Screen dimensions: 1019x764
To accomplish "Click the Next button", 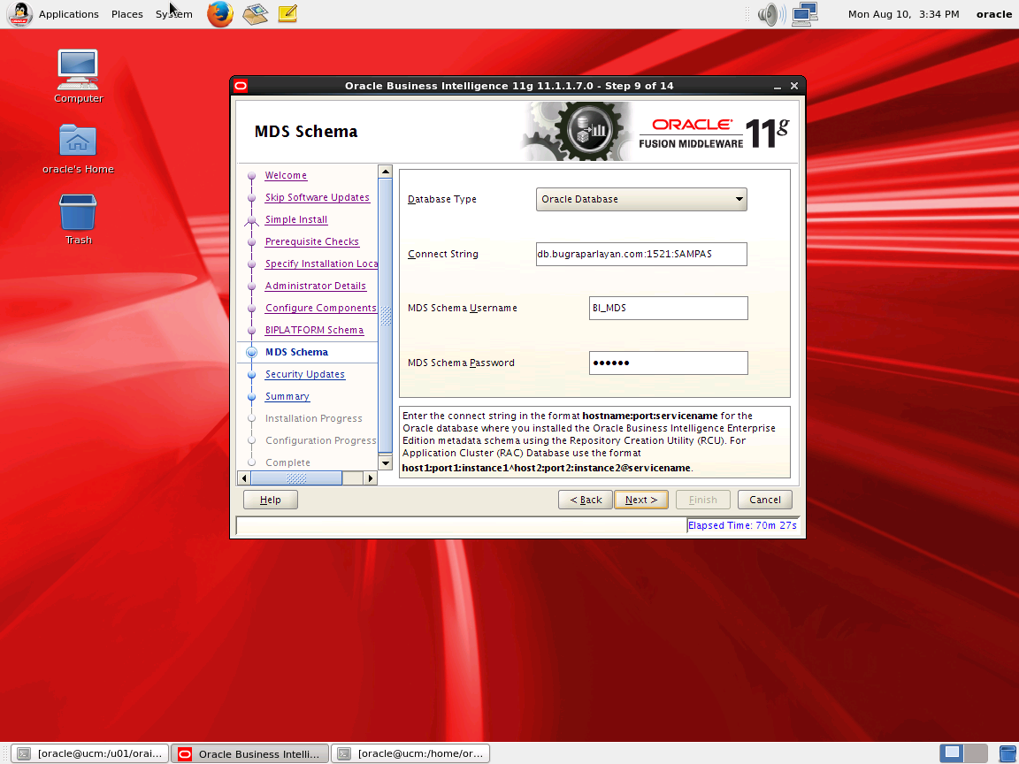I will (x=640, y=500).
